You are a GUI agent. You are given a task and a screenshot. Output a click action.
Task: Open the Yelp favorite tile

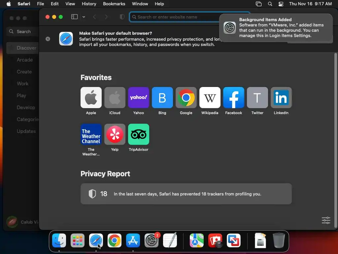point(115,134)
